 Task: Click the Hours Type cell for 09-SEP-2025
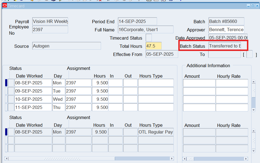pyautogui.click(x=156, y=91)
